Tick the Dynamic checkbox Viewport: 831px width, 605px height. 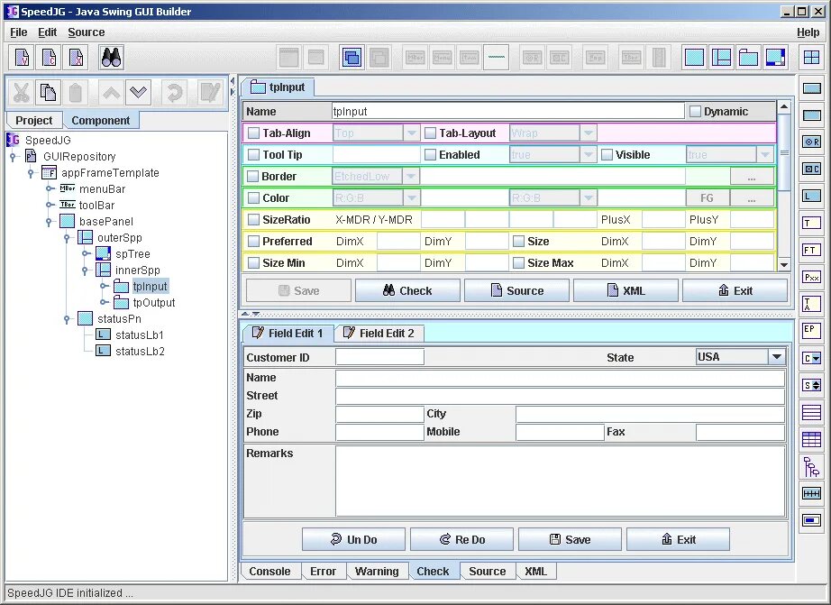(695, 111)
